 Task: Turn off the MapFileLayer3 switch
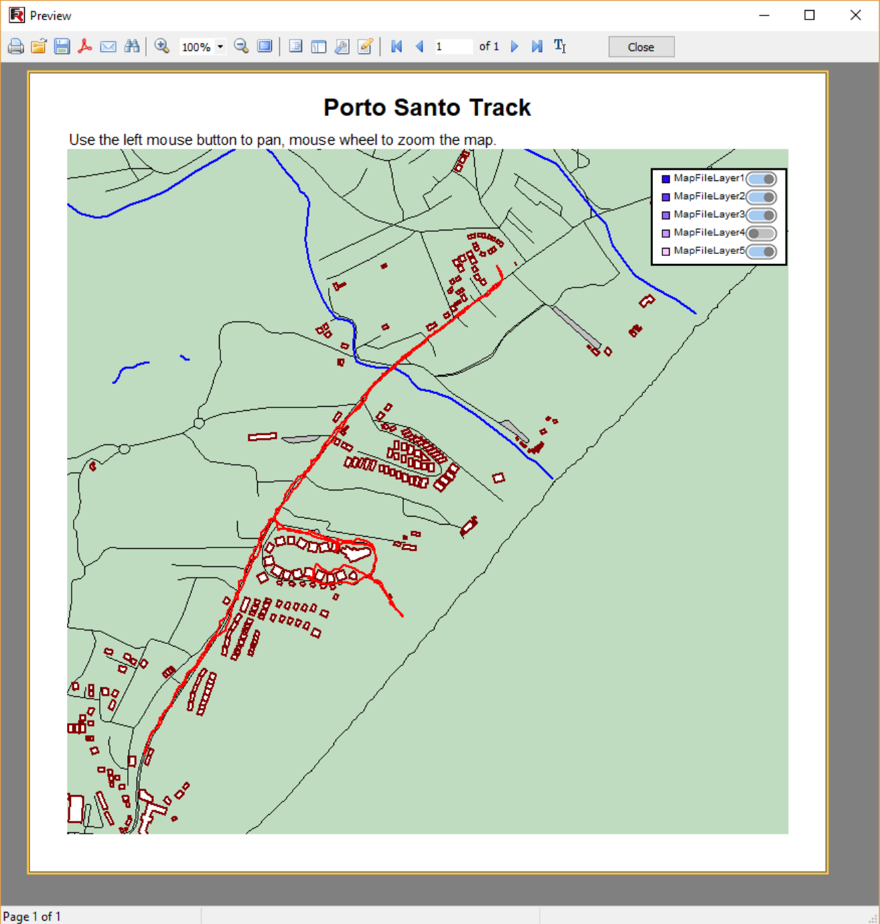(x=761, y=215)
